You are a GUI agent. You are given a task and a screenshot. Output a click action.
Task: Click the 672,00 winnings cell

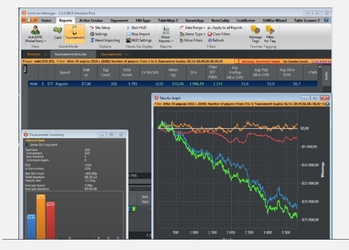(178, 84)
